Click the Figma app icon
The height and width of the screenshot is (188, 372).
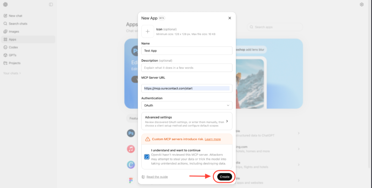click(131, 180)
